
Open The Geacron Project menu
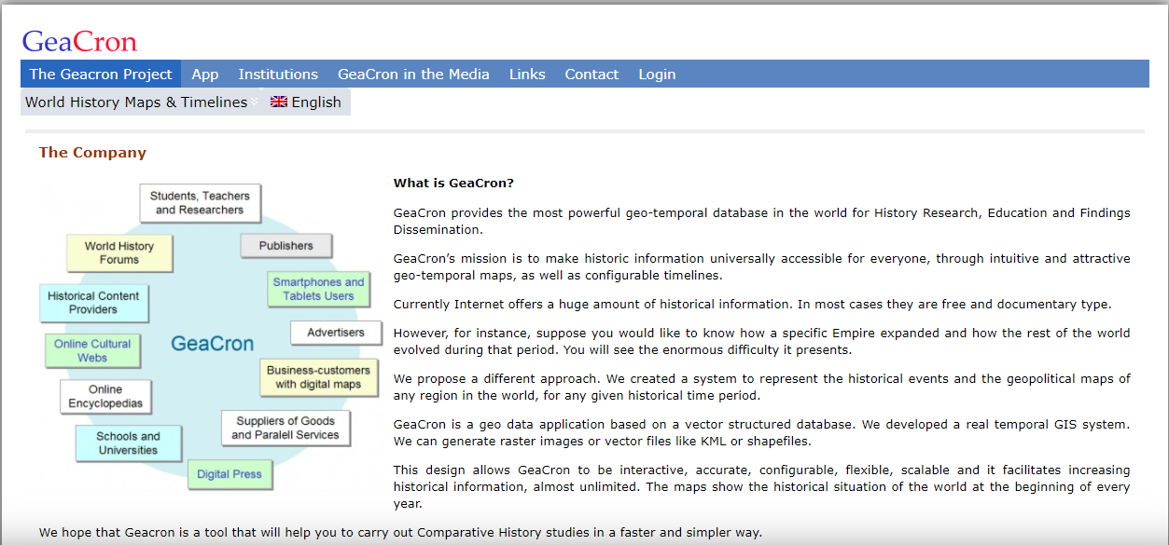point(101,75)
